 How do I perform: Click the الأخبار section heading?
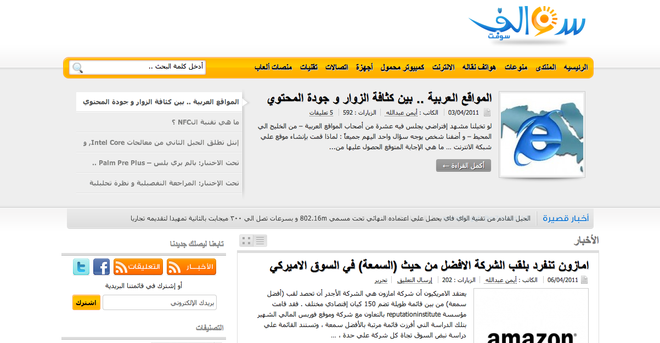pos(586,240)
